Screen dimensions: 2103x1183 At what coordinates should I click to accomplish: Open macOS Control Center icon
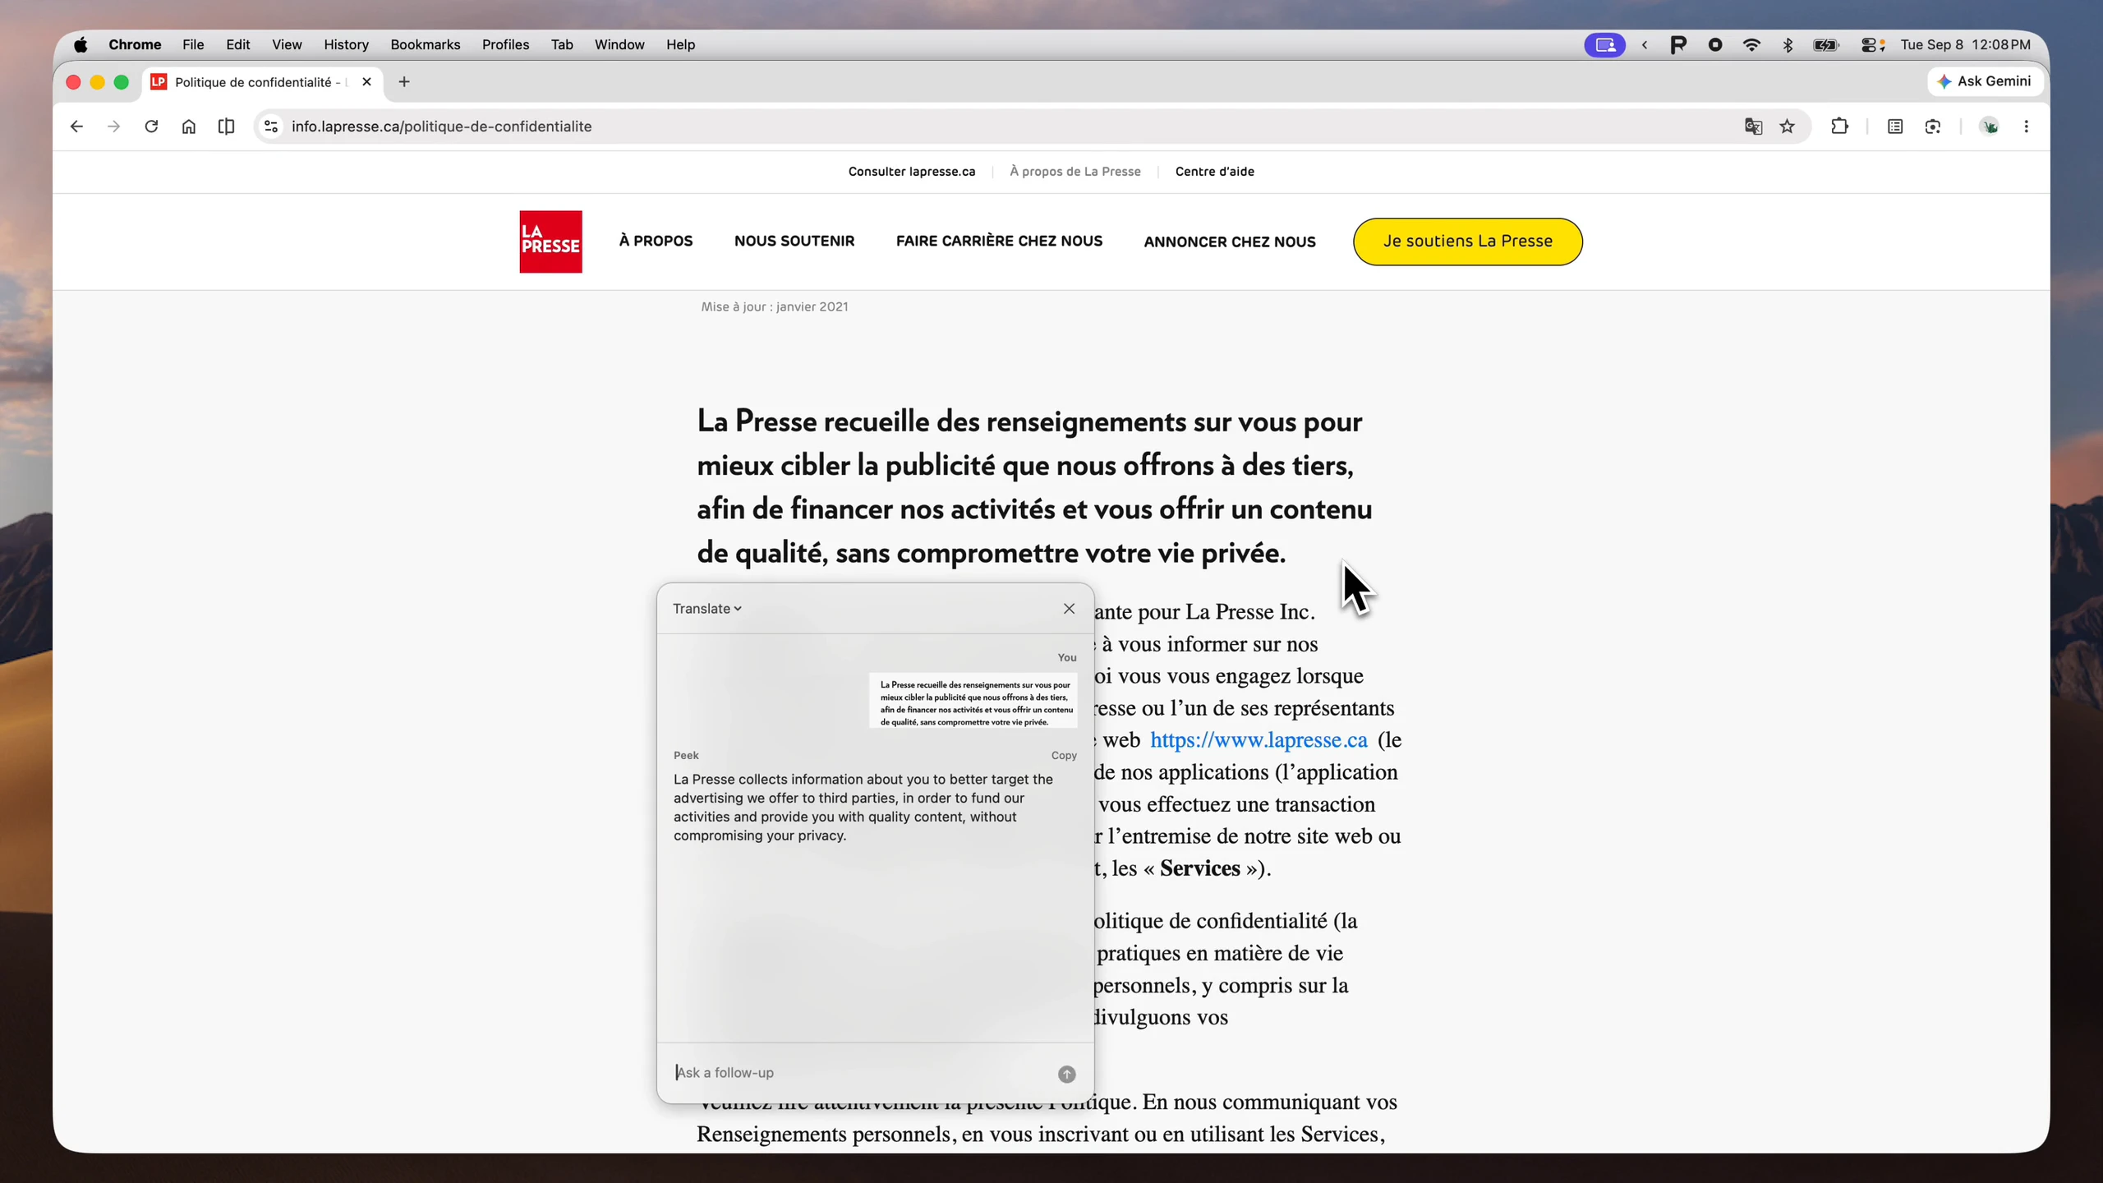(x=1872, y=44)
